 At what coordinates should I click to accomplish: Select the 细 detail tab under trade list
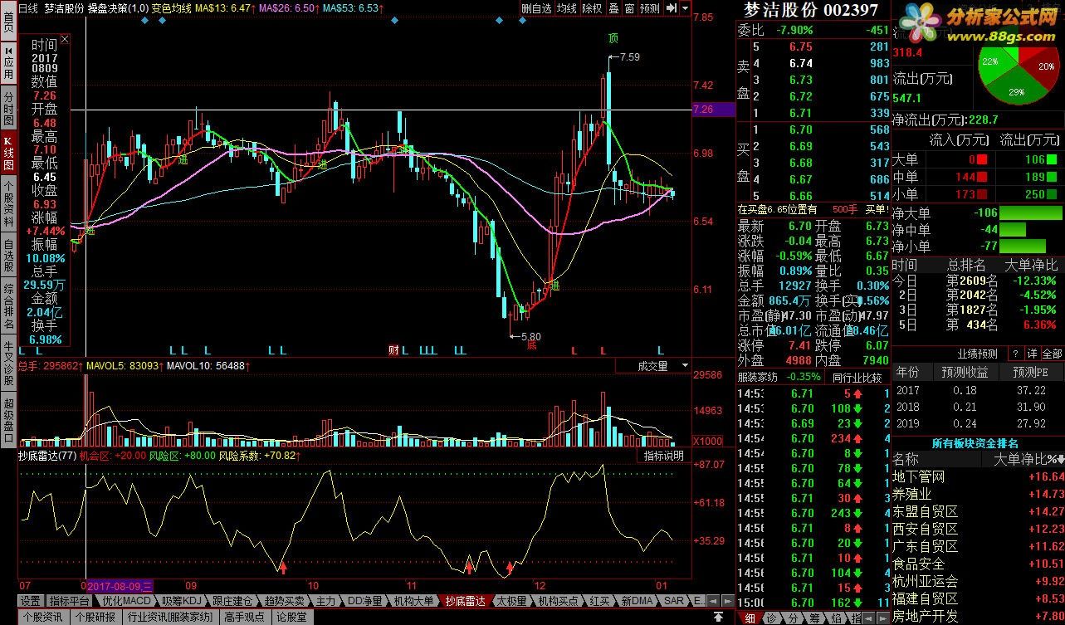click(749, 618)
